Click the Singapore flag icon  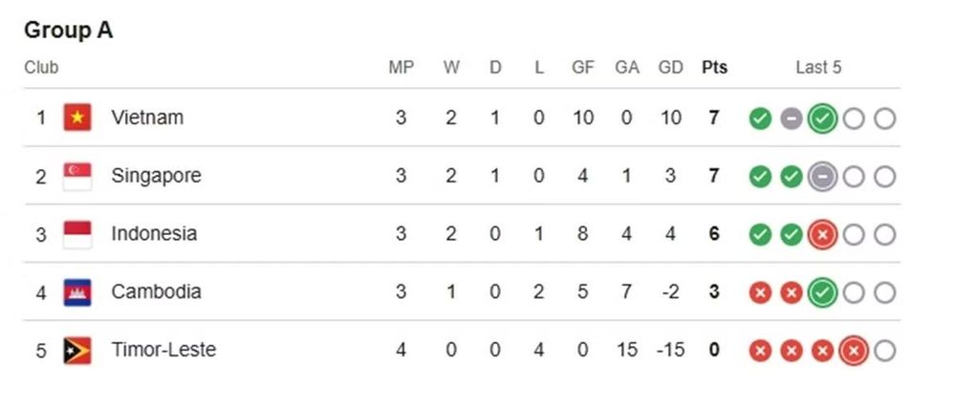tap(77, 176)
